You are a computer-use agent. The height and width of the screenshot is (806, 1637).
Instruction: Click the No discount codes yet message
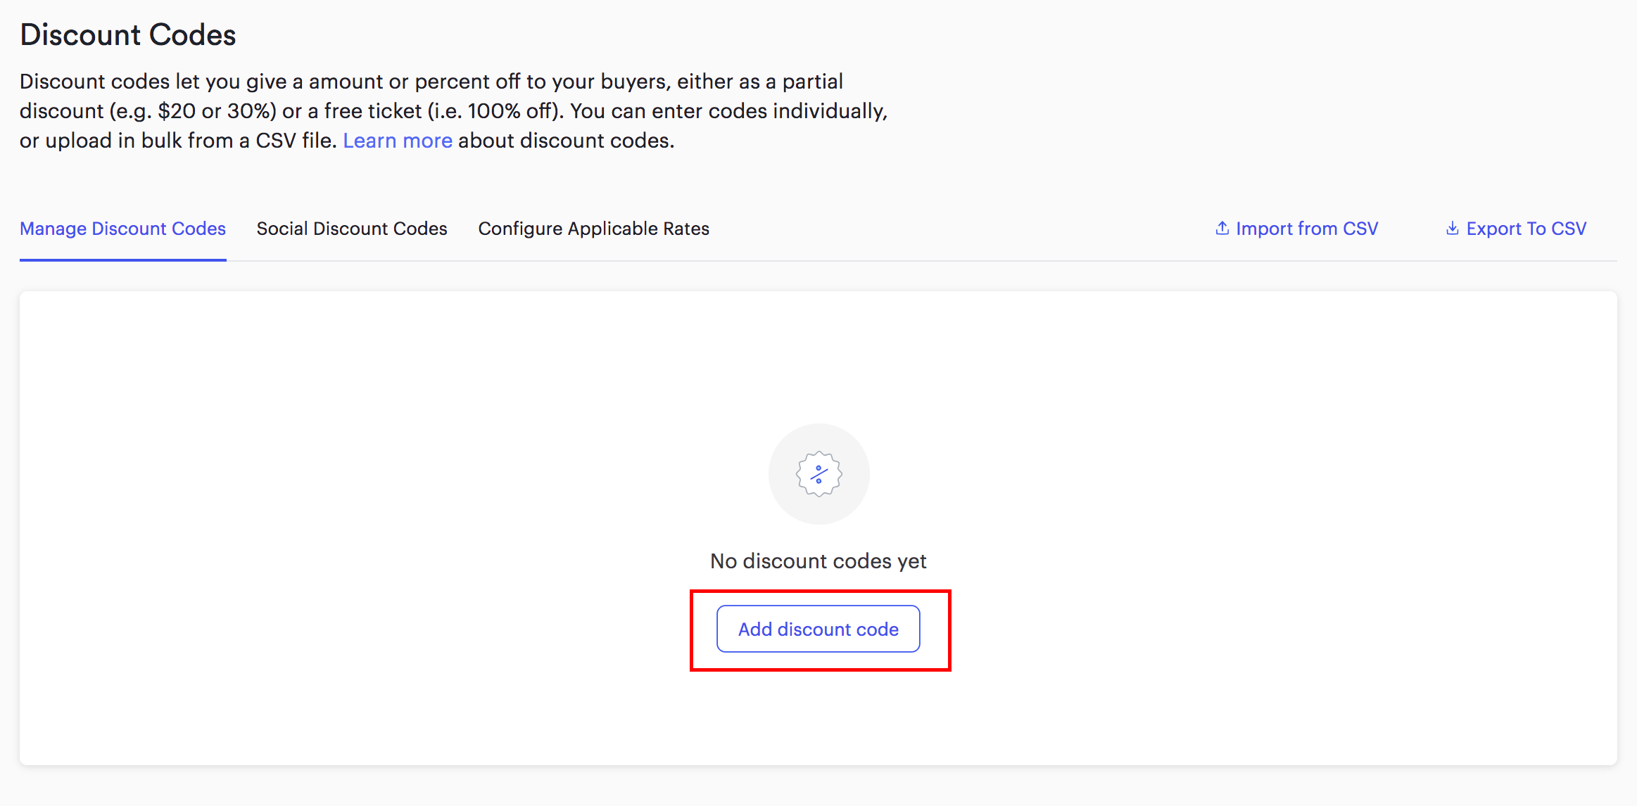click(x=818, y=561)
